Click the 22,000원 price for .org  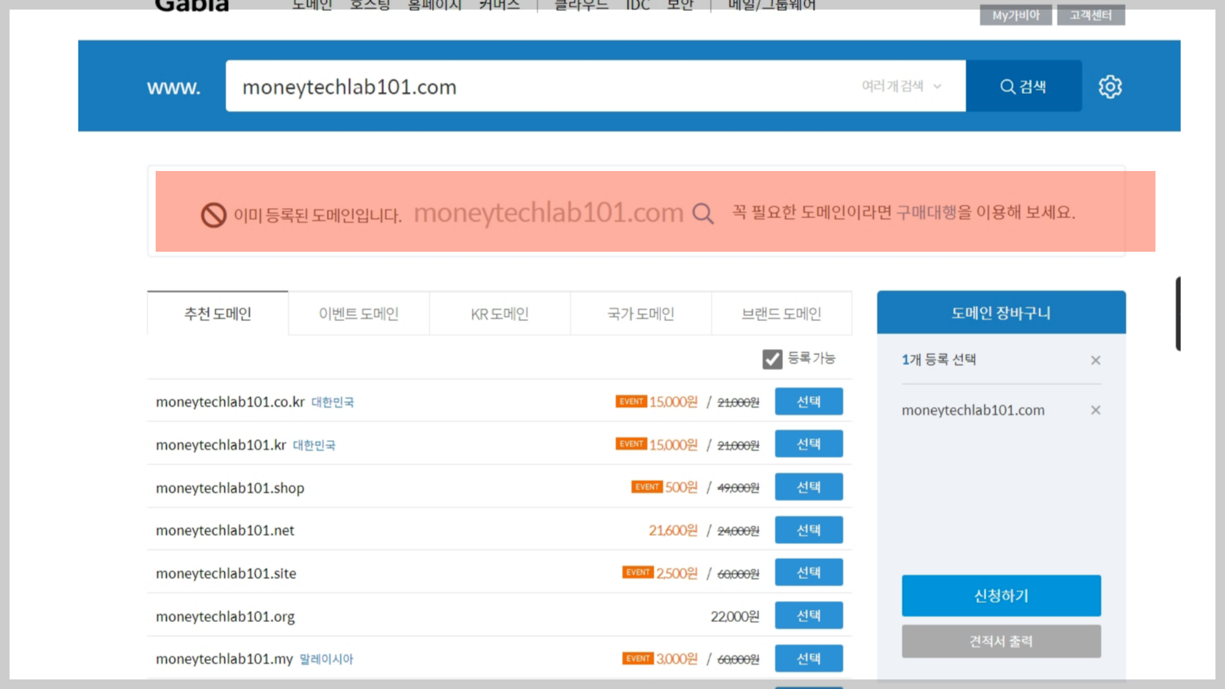coord(734,616)
